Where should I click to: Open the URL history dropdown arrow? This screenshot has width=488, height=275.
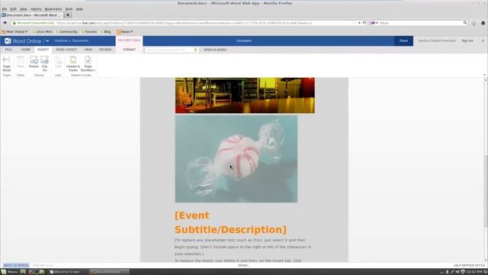(359, 23)
